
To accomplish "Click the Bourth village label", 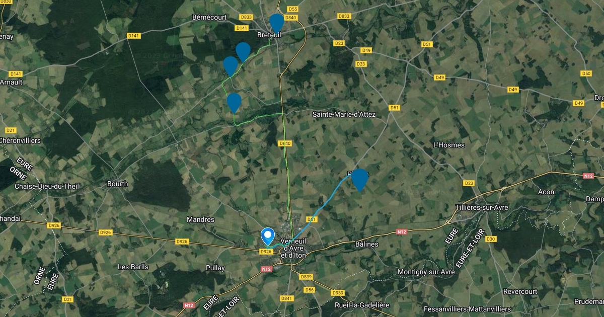I will [x=117, y=184].
